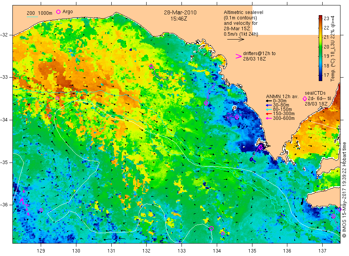The height and width of the screenshot is (256, 349).
Task: Click seal CTD diamond near 133.7E 33.6S
Action: point(206,103)
